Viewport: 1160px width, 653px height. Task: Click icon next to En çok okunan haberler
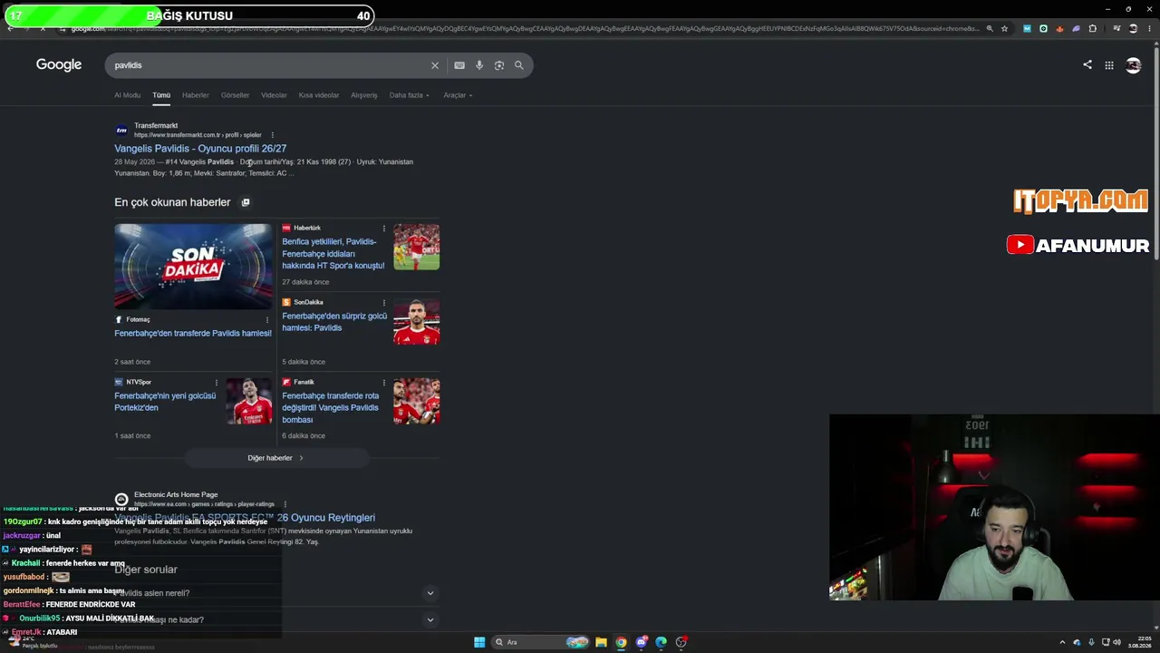(x=246, y=202)
